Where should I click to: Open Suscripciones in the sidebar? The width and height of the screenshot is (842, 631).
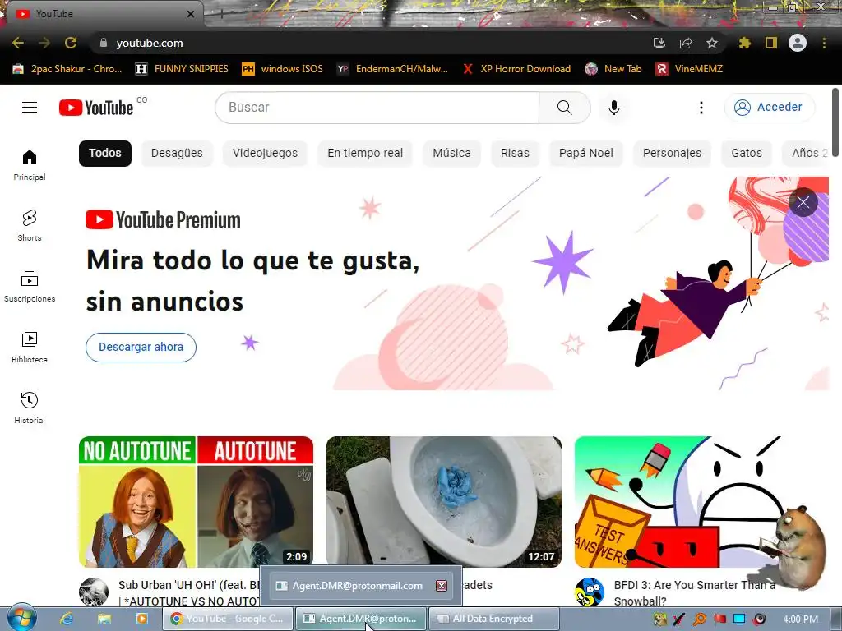click(30, 287)
